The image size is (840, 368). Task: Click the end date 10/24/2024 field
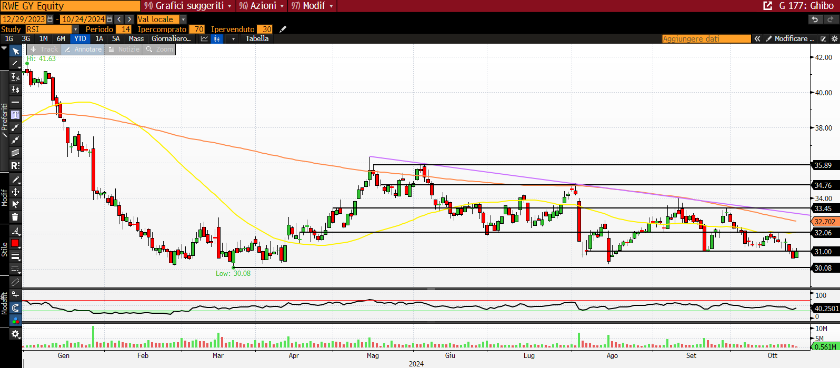coord(83,19)
